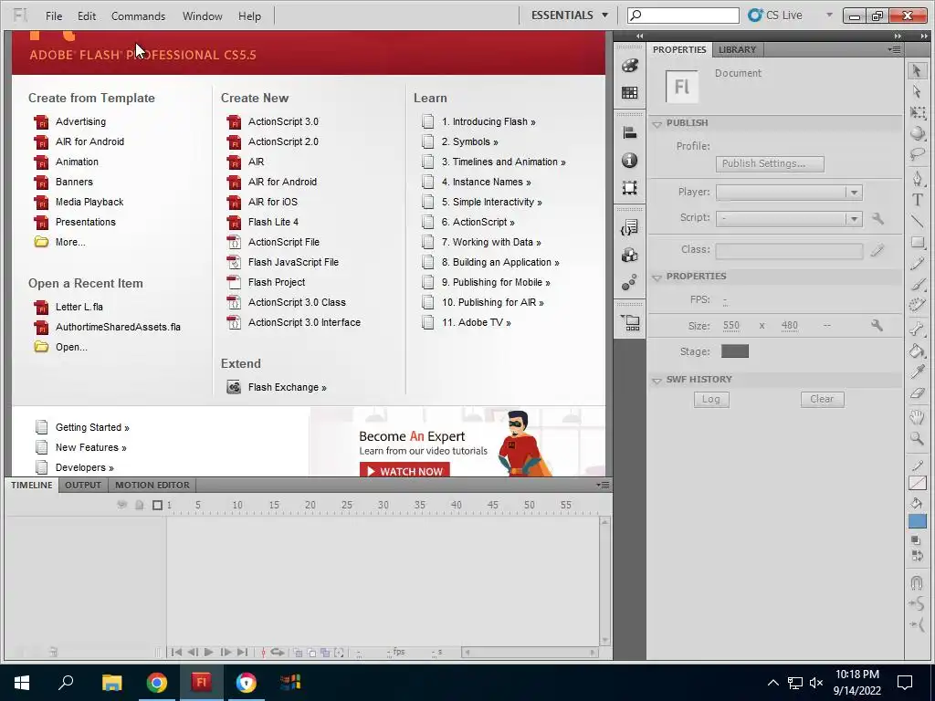Open the Components panel icon

[630, 256]
